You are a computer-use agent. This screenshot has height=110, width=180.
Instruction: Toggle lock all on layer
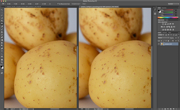coord(168,41)
